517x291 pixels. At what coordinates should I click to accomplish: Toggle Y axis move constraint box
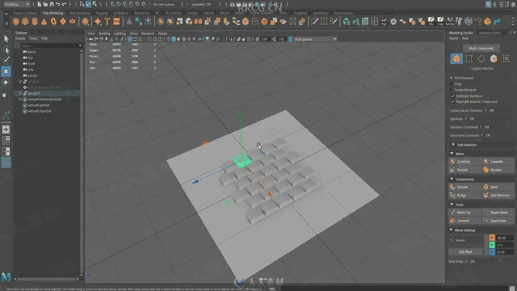click(492, 244)
